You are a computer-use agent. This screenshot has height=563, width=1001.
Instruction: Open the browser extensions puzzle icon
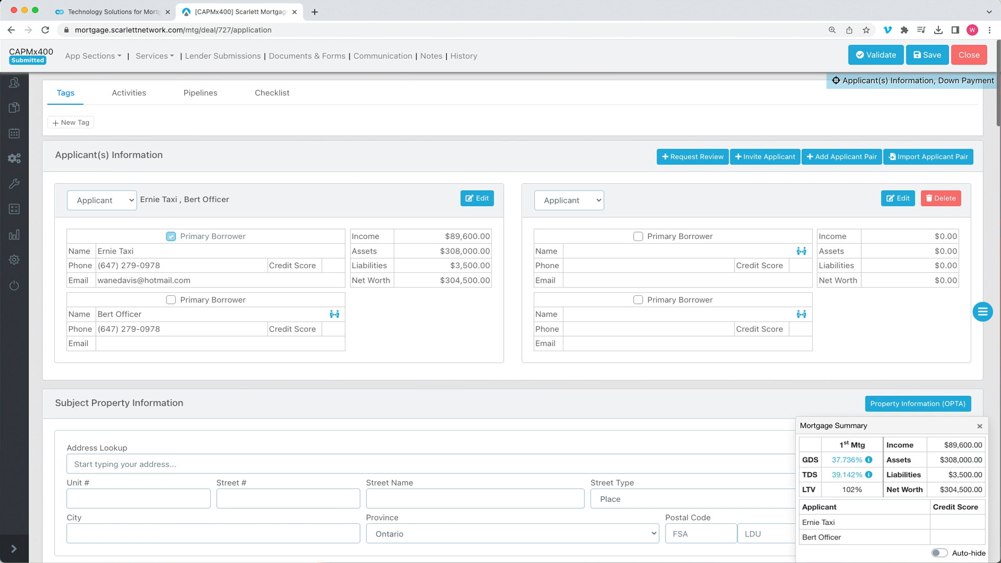[x=904, y=30]
